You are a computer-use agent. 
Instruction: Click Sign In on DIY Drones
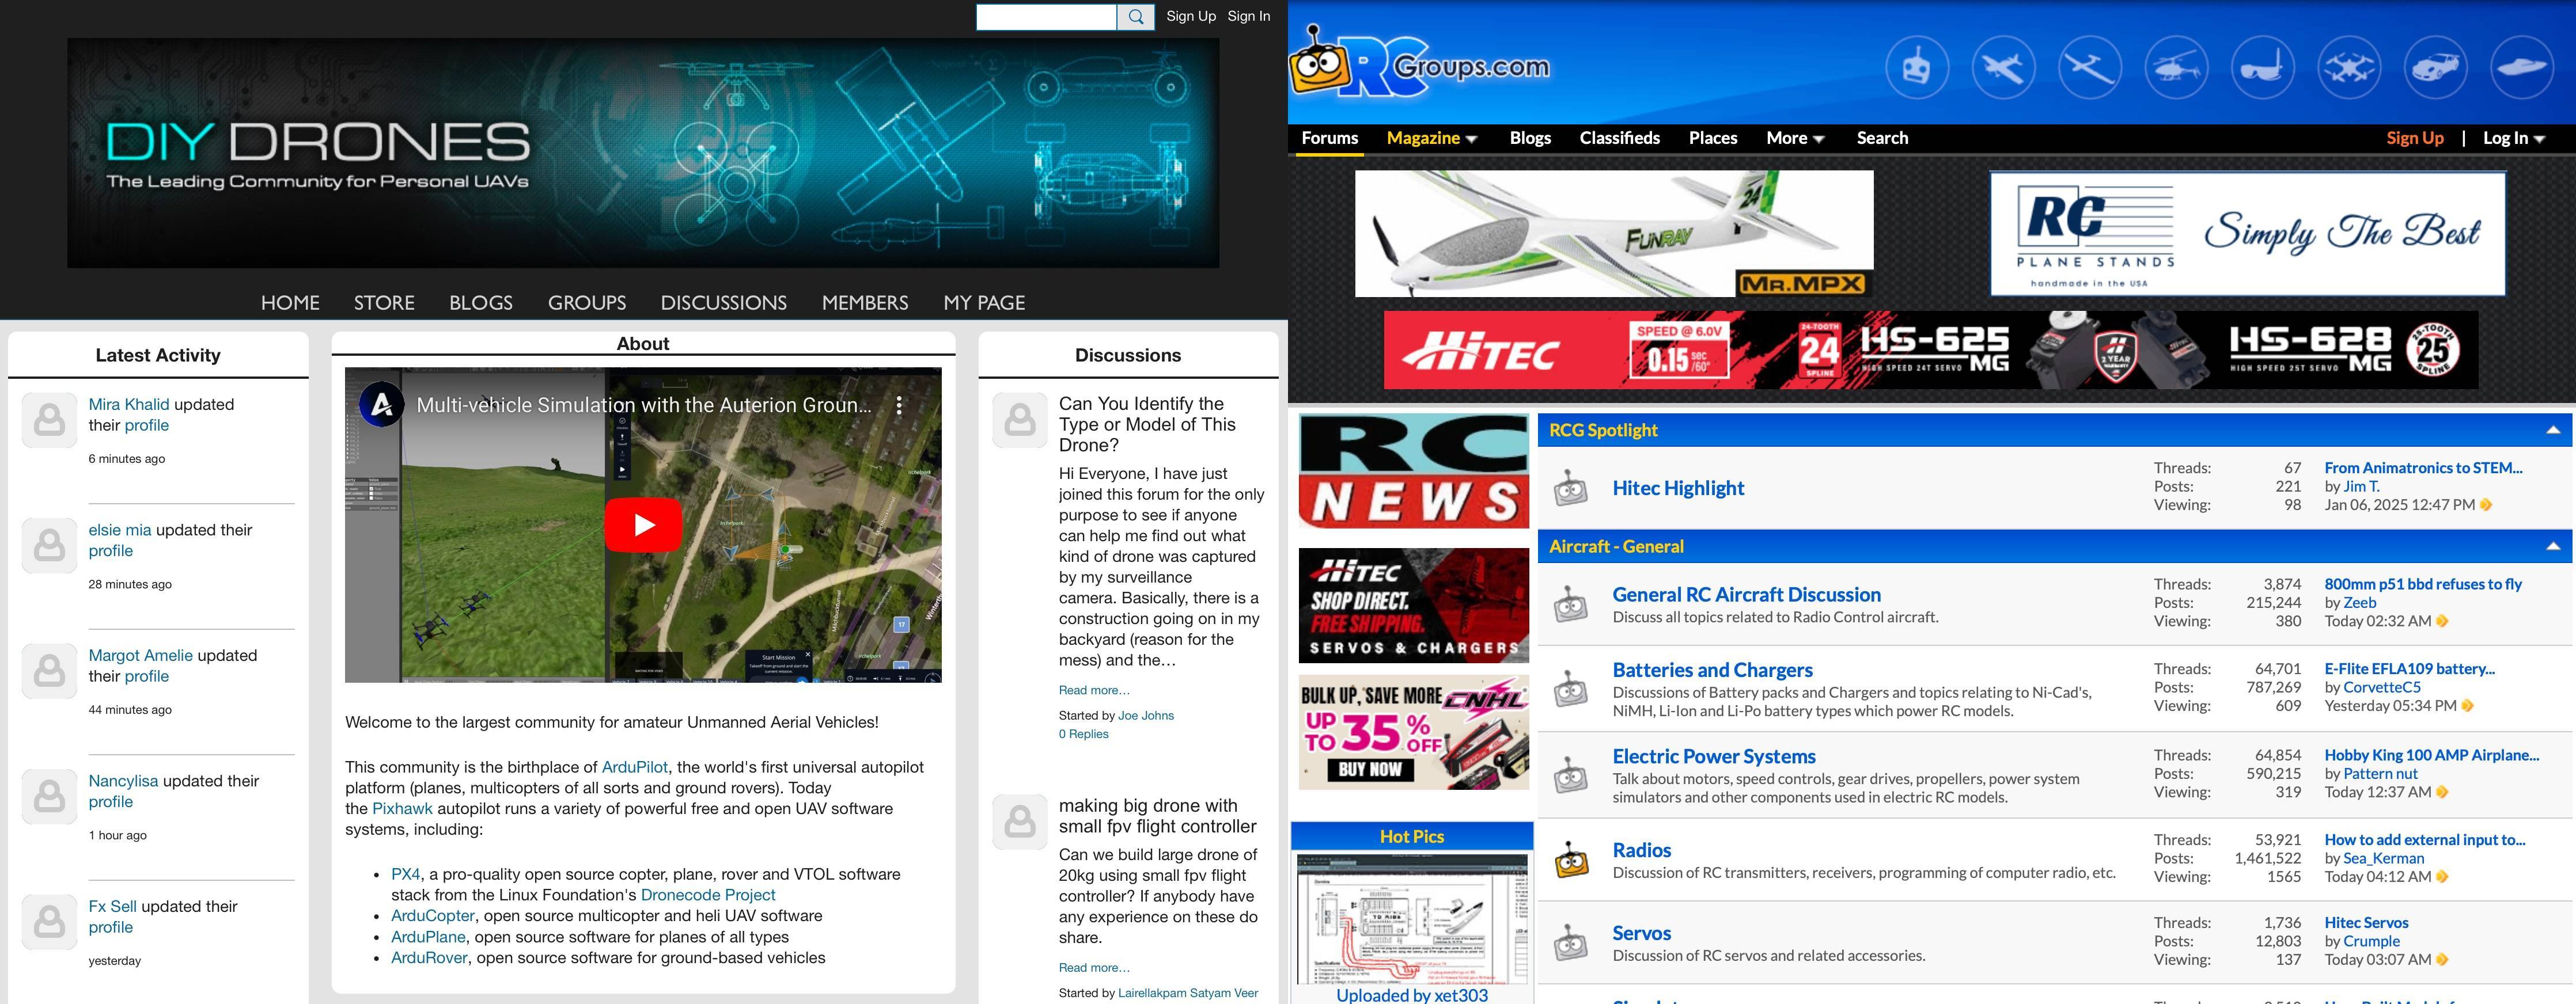tap(1249, 16)
